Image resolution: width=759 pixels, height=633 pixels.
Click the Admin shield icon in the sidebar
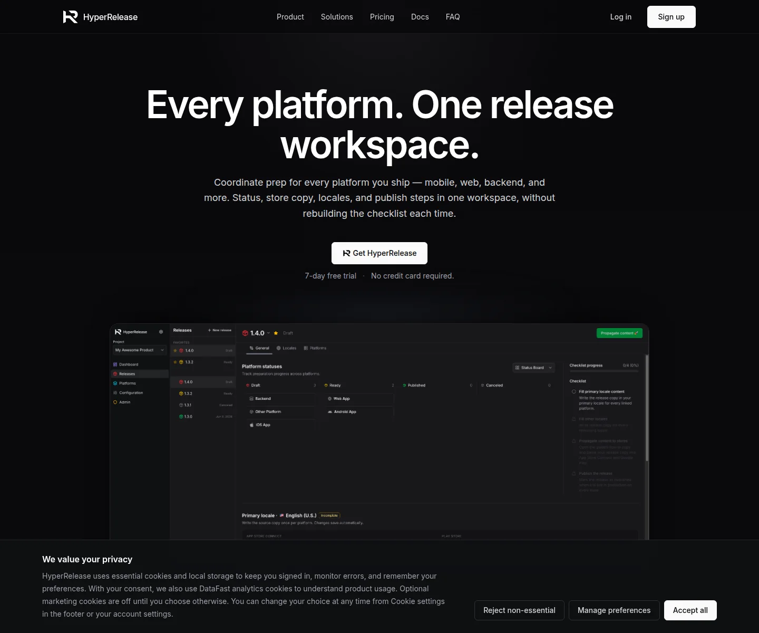point(115,402)
